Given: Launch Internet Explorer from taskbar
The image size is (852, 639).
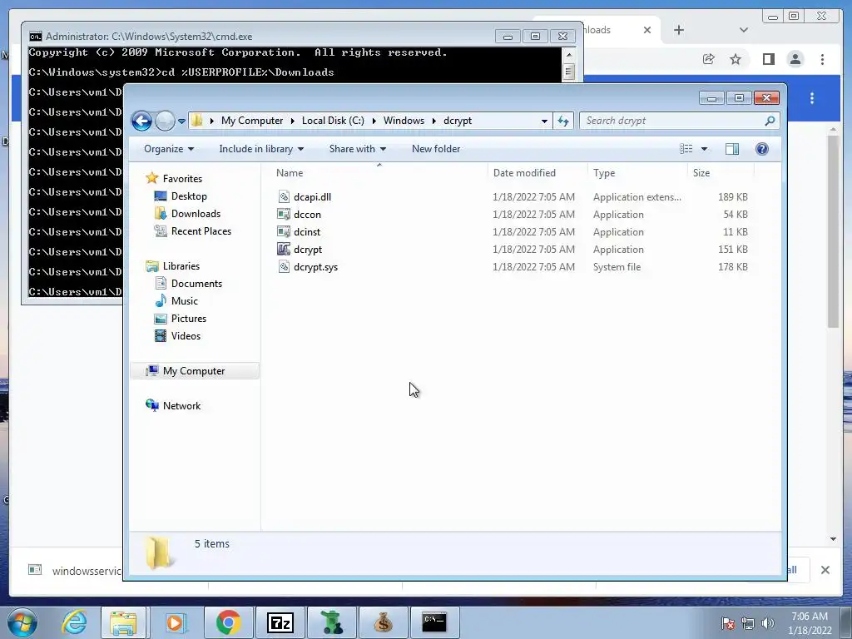Looking at the screenshot, I should [x=74, y=622].
